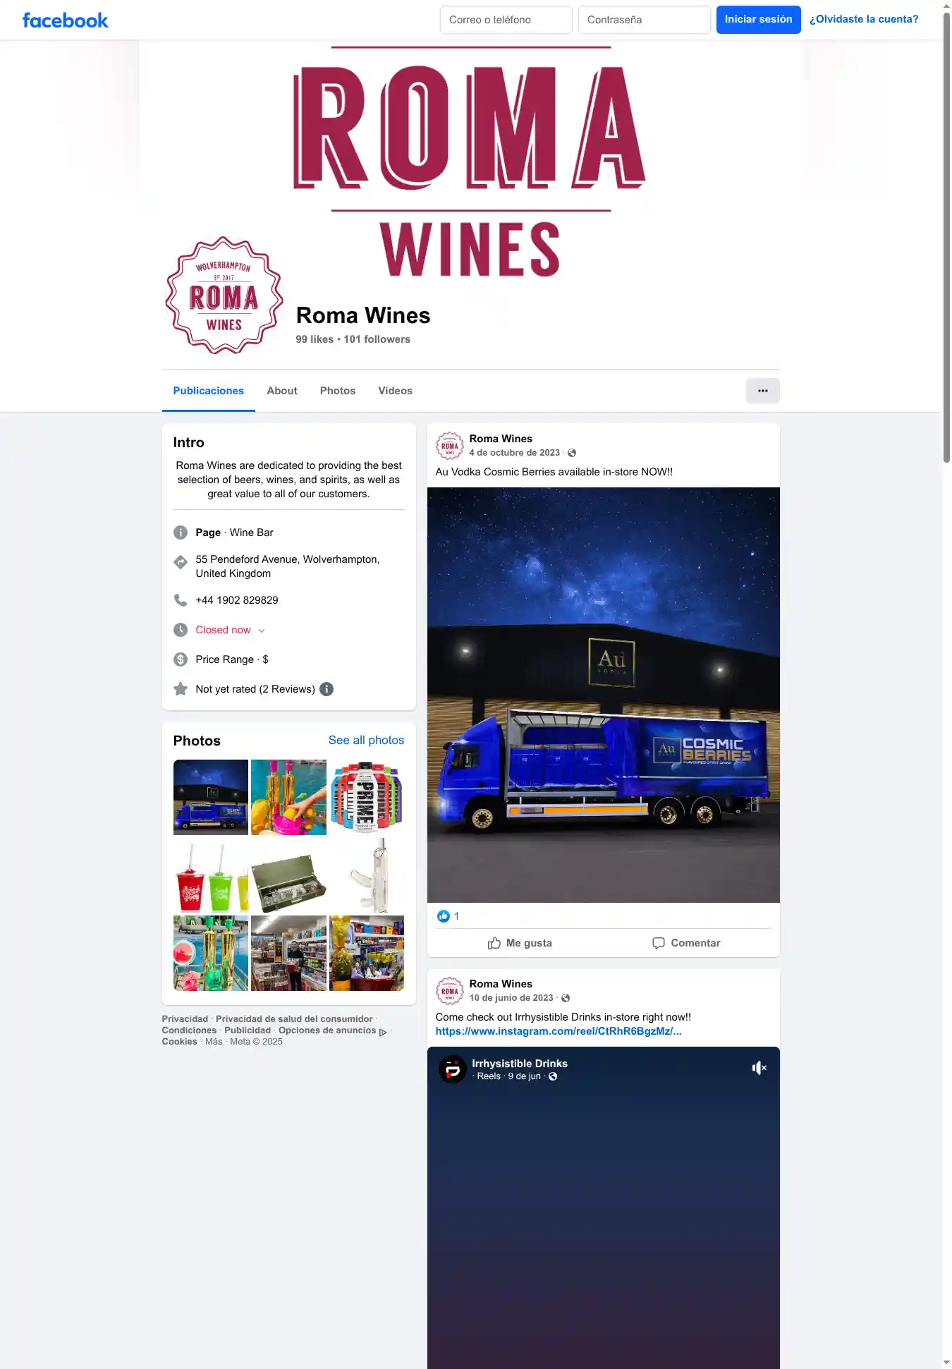952x1369 pixels.
Task: Click the Irrhysistible Drinks reel avatar
Action: click(453, 1069)
